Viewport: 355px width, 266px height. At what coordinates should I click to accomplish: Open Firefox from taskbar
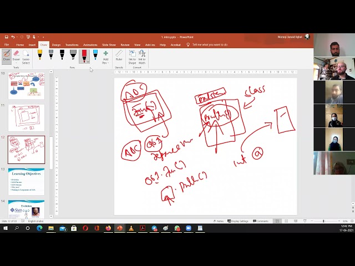[x=108, y=228]
